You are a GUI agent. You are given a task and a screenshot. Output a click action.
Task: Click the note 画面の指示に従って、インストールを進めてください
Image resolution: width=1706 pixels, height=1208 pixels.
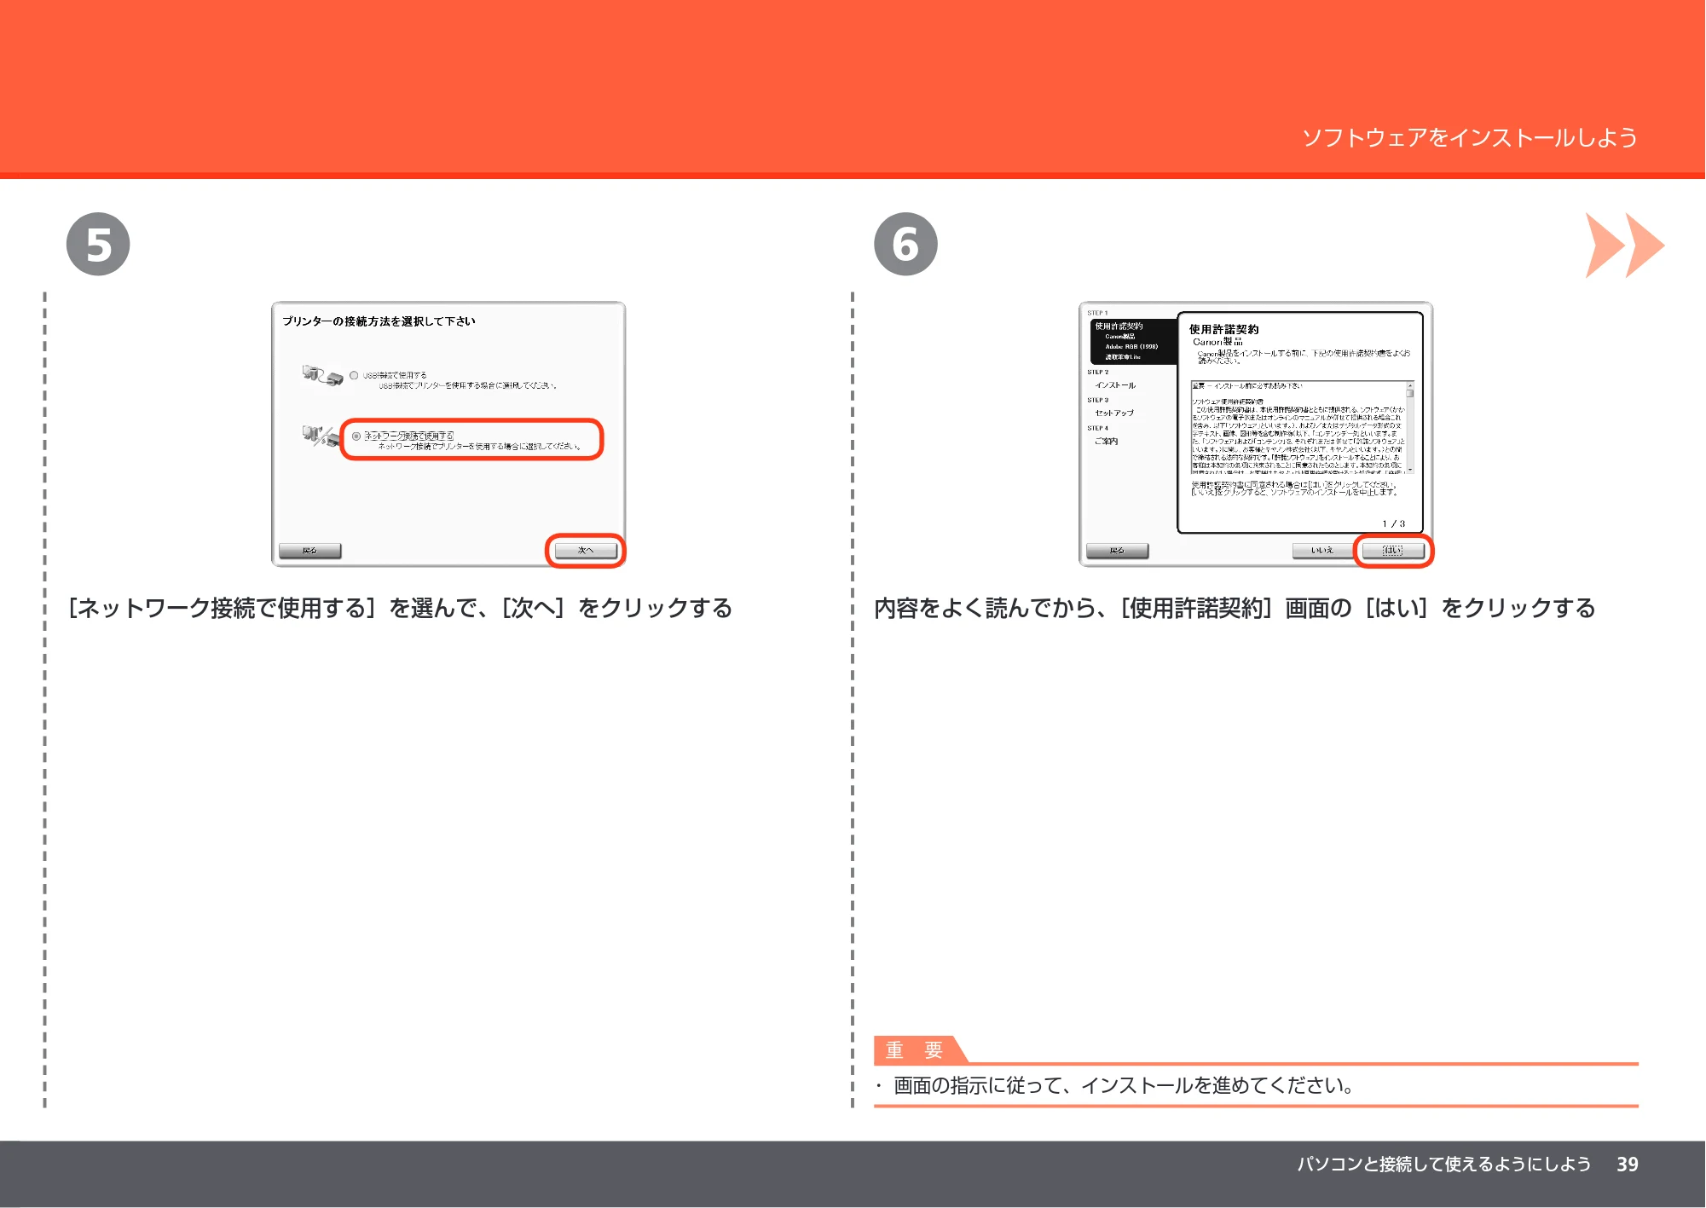[x=1124, y=1085]
